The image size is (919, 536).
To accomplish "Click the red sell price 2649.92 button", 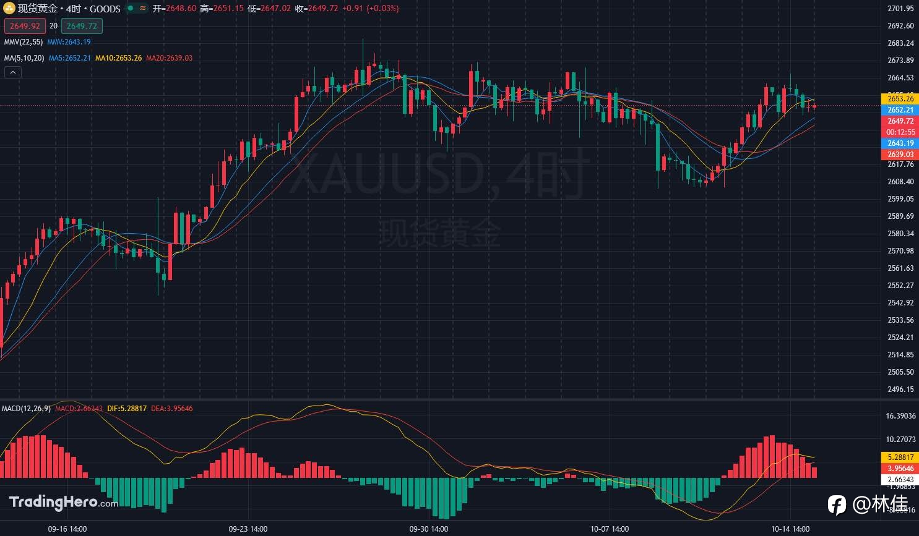I will coord(25,26).
